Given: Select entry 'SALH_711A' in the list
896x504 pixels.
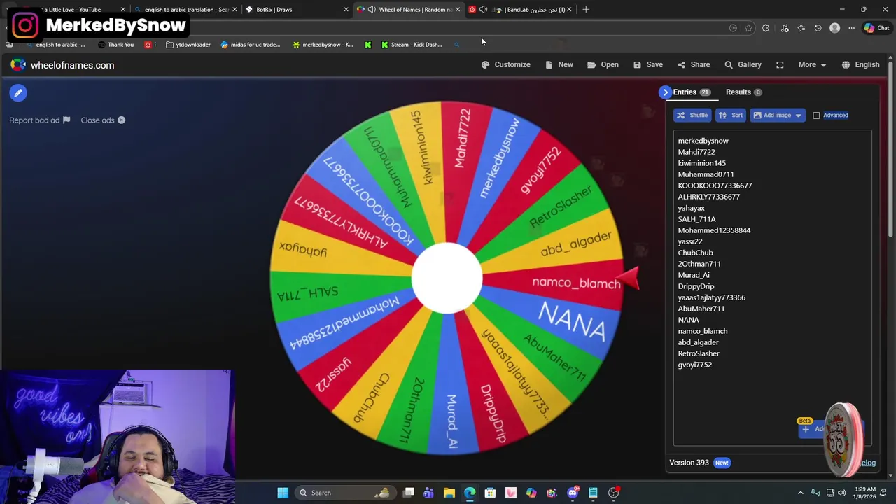Looking at the screenshot, I should (x=696, y=219).
